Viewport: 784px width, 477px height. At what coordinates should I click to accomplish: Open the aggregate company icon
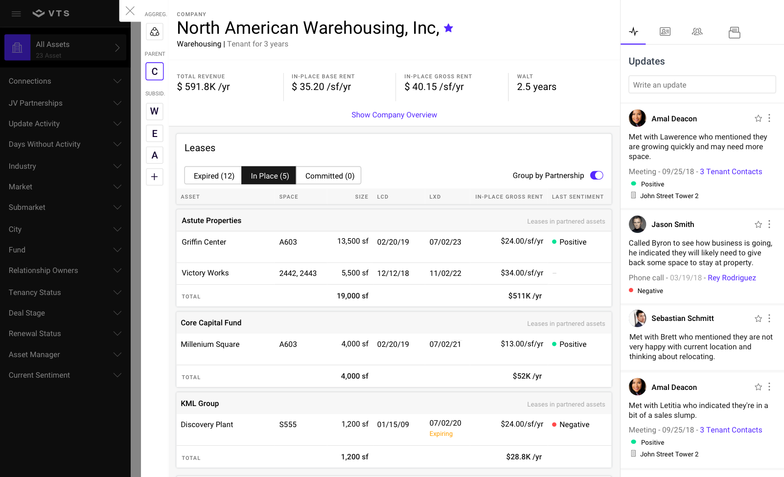(155, 32)
